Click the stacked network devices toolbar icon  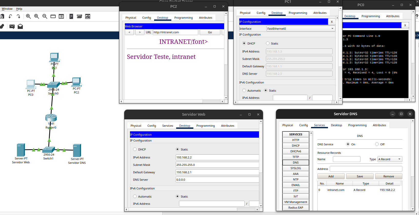pyautogui.click(x=79, y=16)
